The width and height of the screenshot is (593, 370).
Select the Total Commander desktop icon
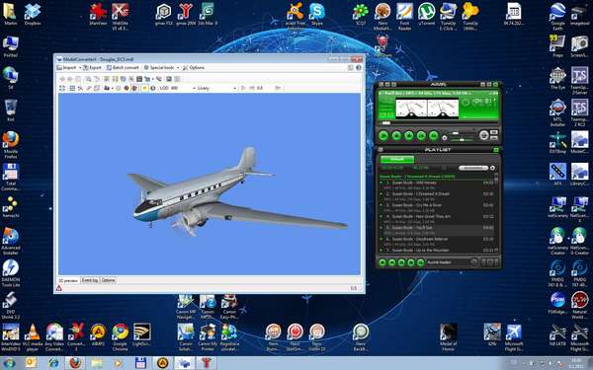coord(11,177)
